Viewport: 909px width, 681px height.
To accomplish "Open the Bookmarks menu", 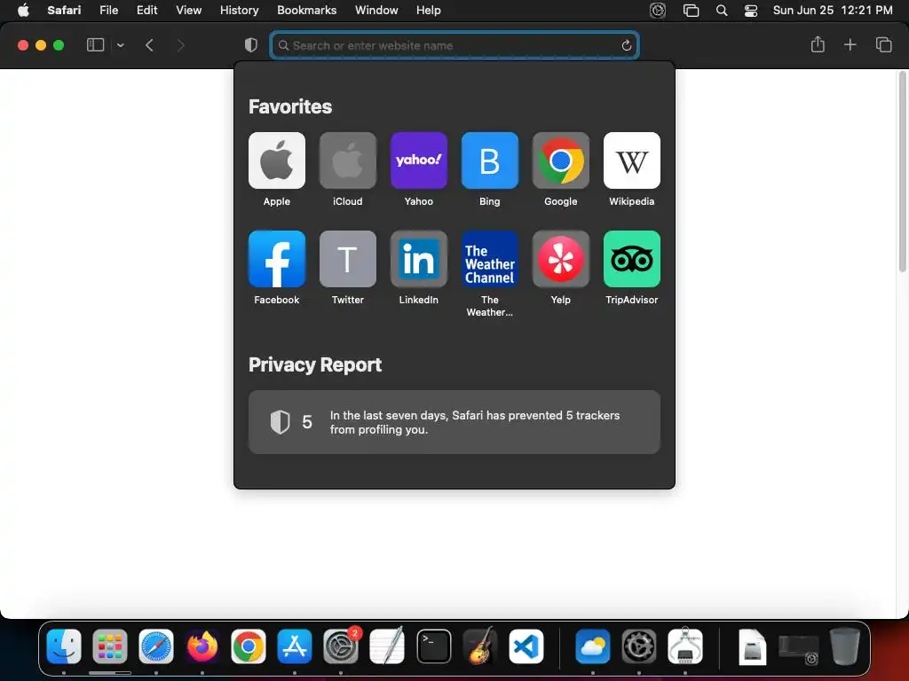I will [x=306, y=11].
